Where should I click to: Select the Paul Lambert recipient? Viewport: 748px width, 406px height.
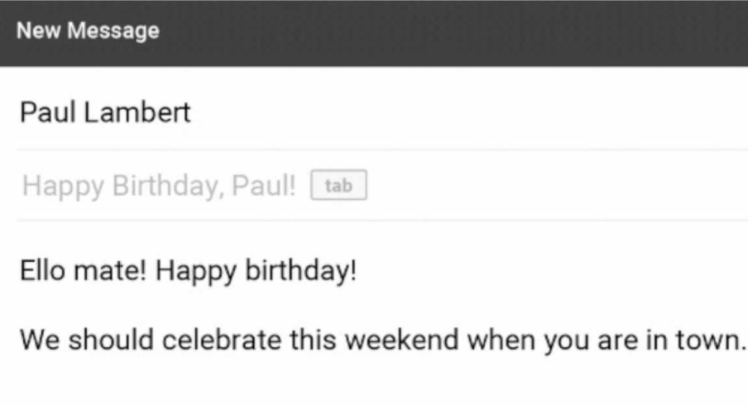pyautogui.click(x=105, y=112)
